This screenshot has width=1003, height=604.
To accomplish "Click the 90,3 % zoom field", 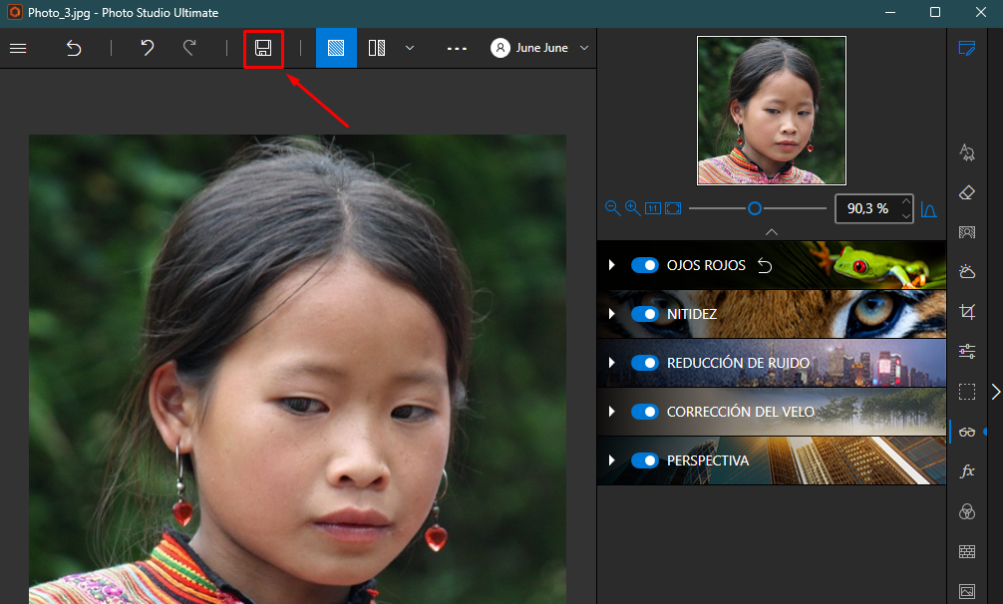I will pyautogui.click(x=867, y=208).
